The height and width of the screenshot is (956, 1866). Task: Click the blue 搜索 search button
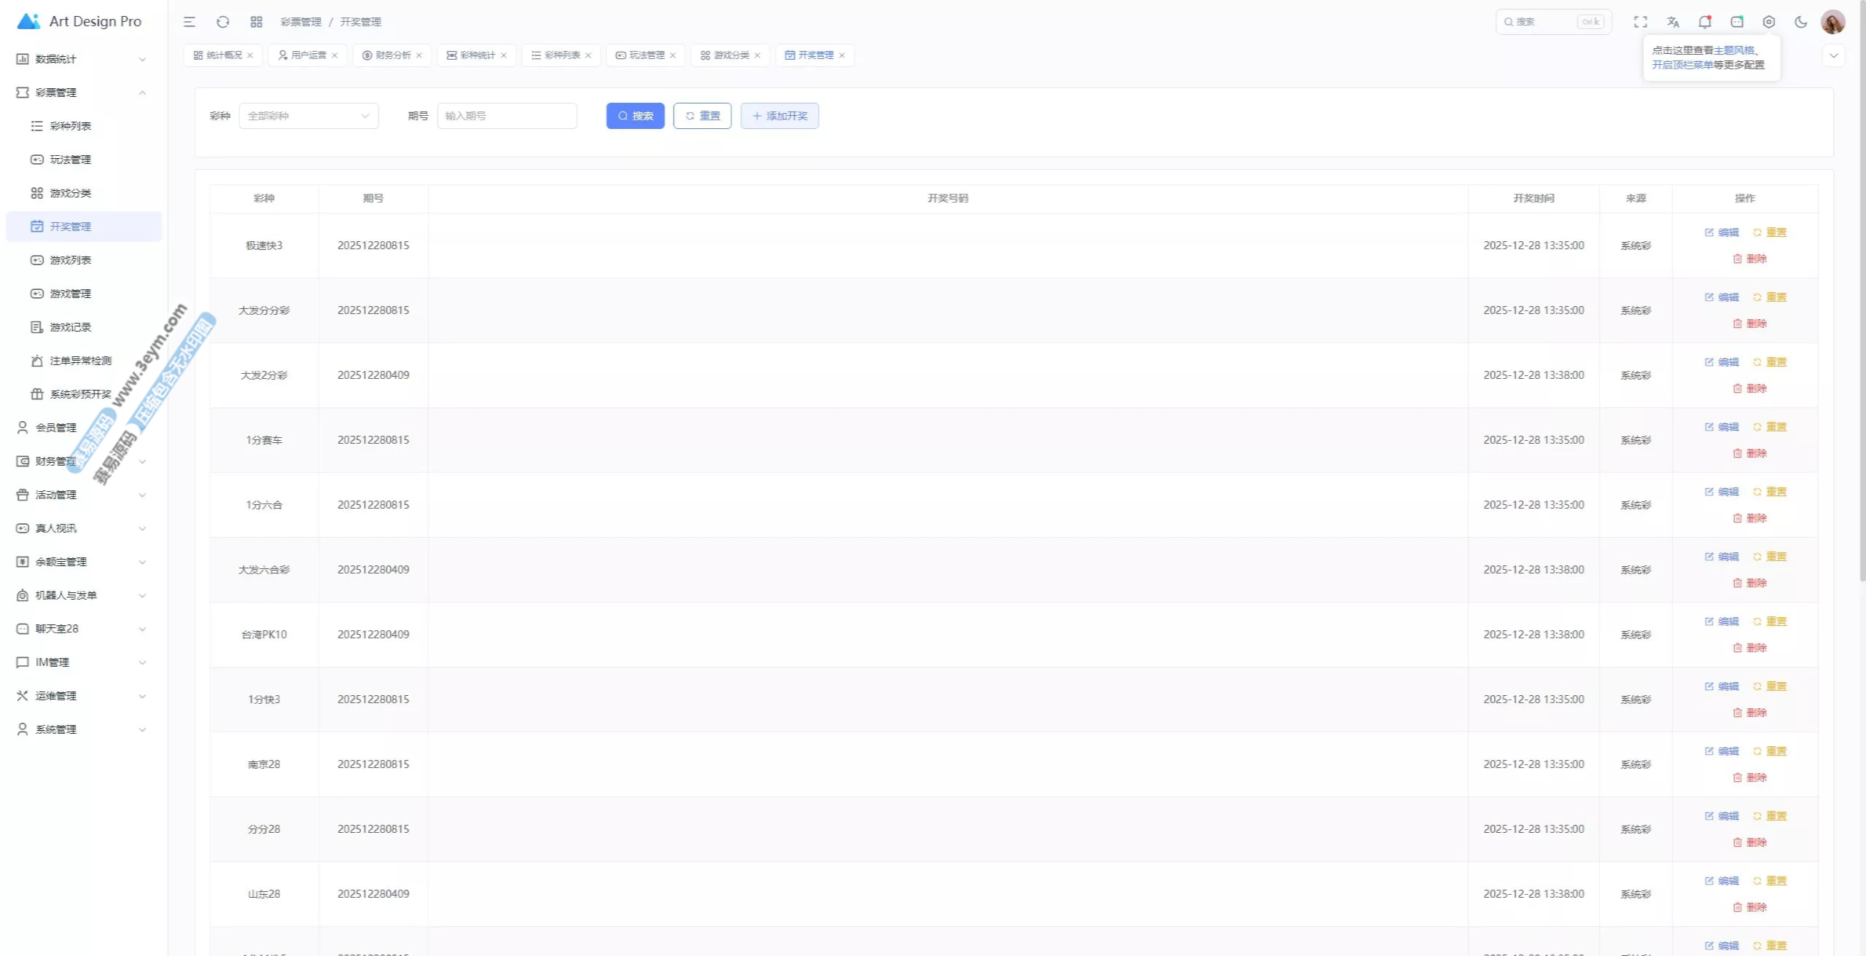click(635, 116)
